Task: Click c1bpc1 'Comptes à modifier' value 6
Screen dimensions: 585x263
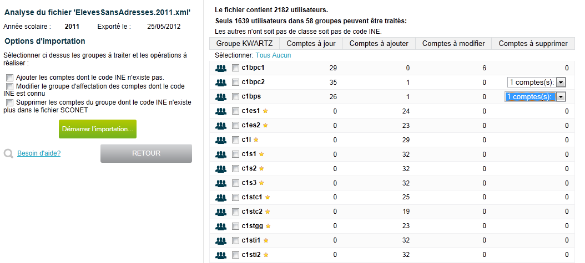Action: tap(485, 68)
